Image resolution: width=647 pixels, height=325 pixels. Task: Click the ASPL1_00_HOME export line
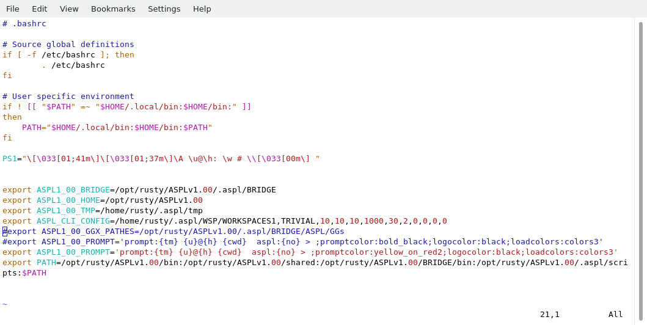tap(103, 200)
